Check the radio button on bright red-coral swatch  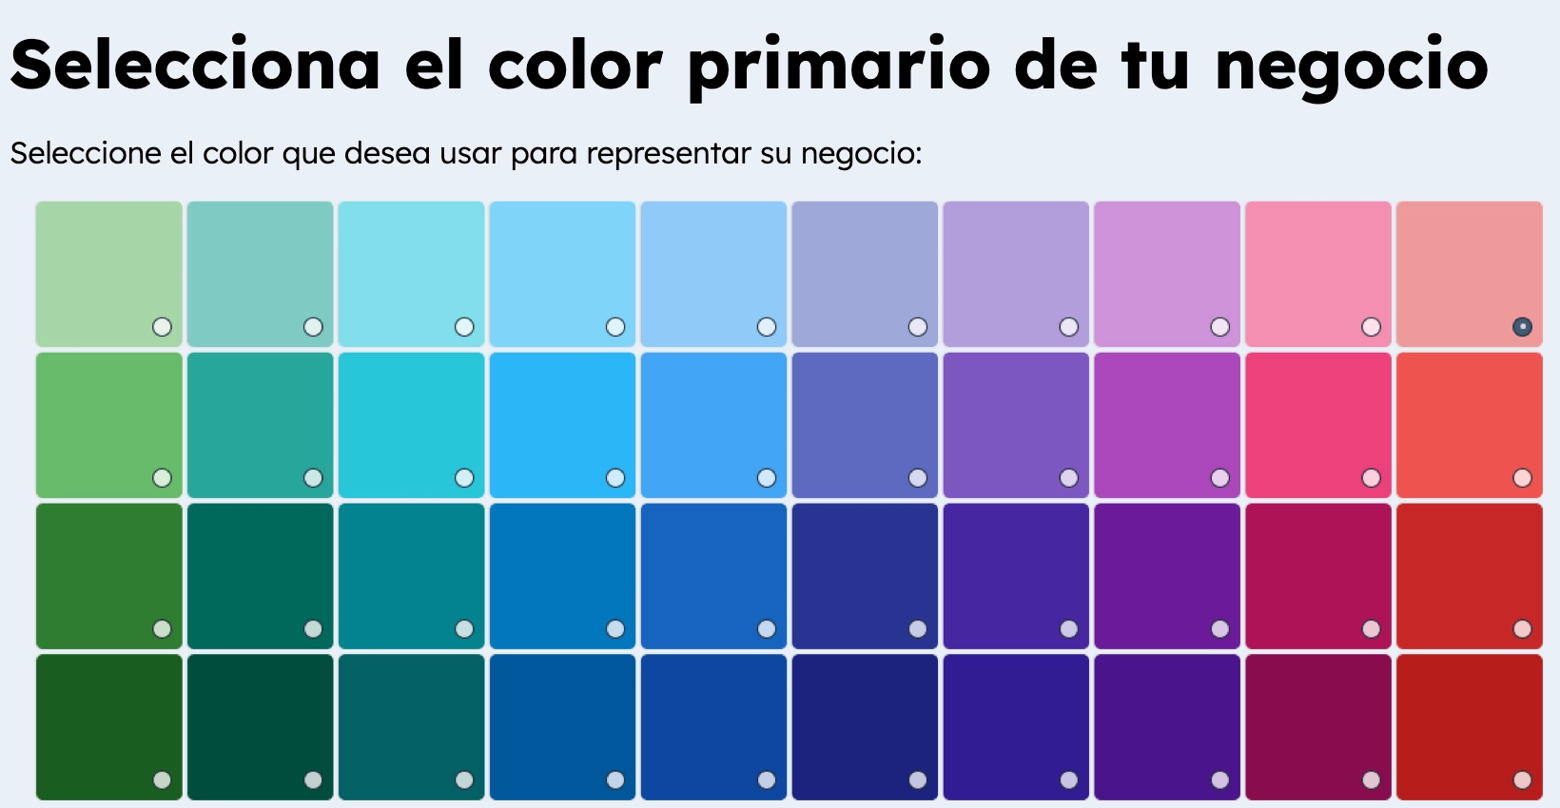1522,478
